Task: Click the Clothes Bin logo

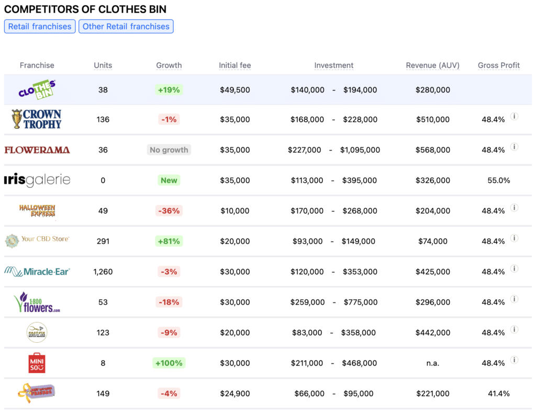Action: (x=37, y=89)
